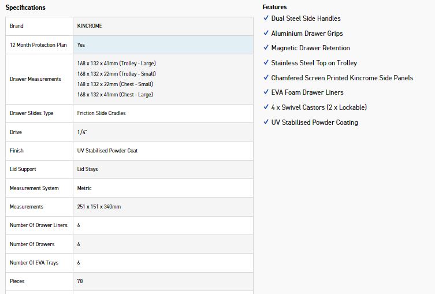Screen dimensions: 435x294
Task: Click the checkmark beside Dual Steel Side Handles
Action: coord(266,18)
